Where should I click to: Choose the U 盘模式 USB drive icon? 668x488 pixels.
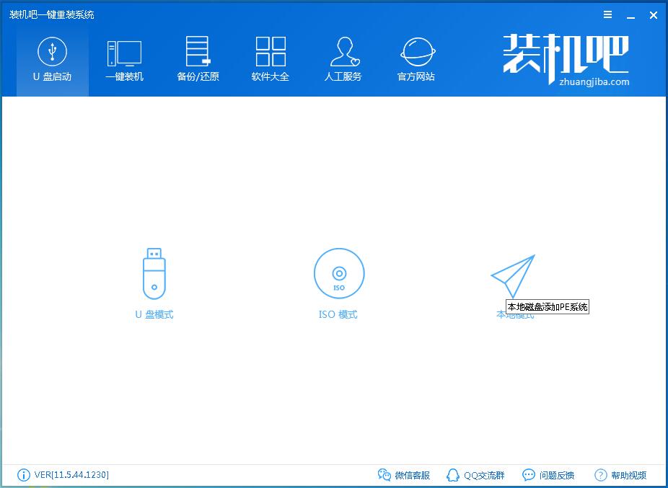154,274
